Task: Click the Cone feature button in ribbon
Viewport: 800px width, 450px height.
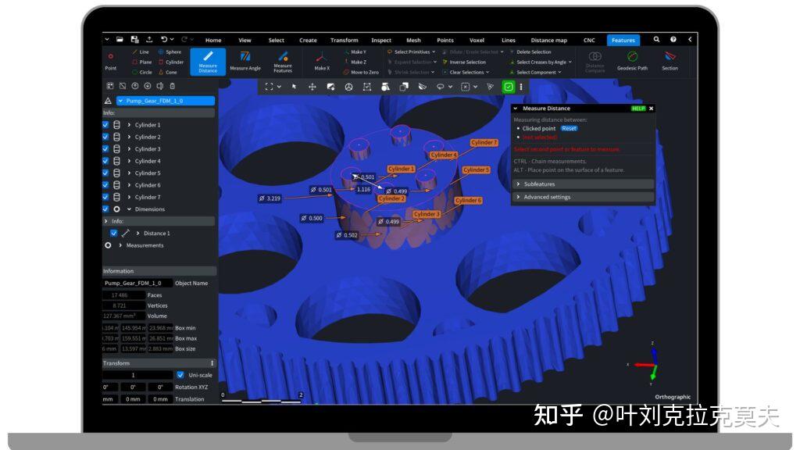Action: [168, 73]
